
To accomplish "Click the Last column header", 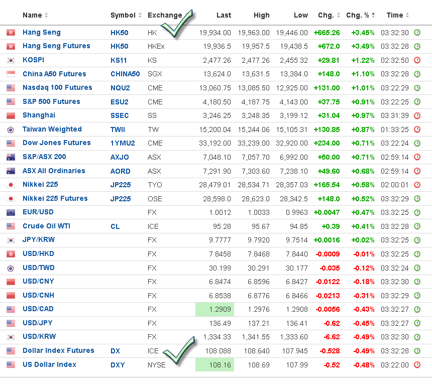I will pos(224,15).
